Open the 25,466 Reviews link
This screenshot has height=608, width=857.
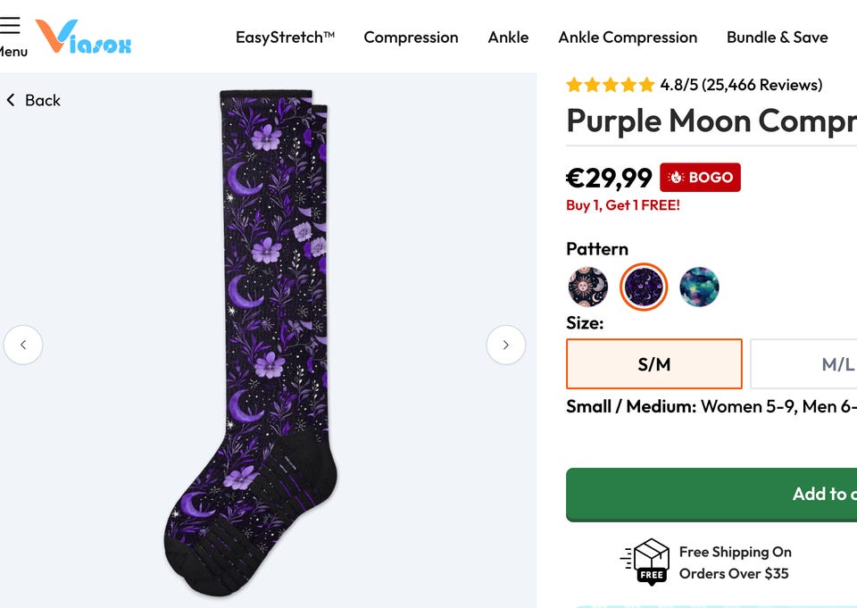click(761, 86)
